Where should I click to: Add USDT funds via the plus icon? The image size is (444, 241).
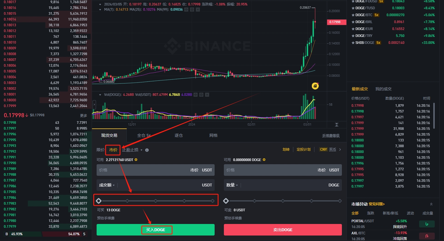tap(136, 160)
